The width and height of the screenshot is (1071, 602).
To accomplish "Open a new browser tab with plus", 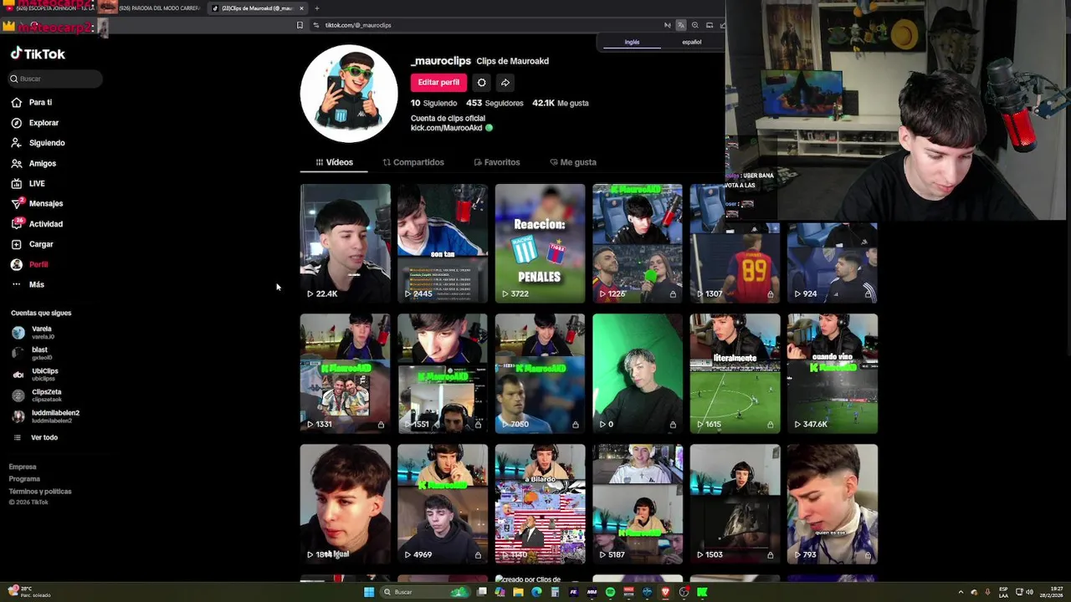I will [316, 8].
